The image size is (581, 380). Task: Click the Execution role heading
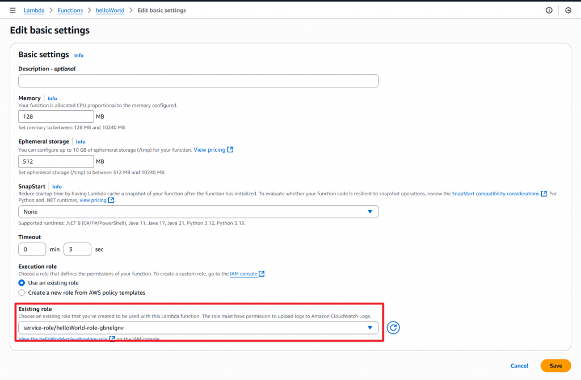click(37, 266)
